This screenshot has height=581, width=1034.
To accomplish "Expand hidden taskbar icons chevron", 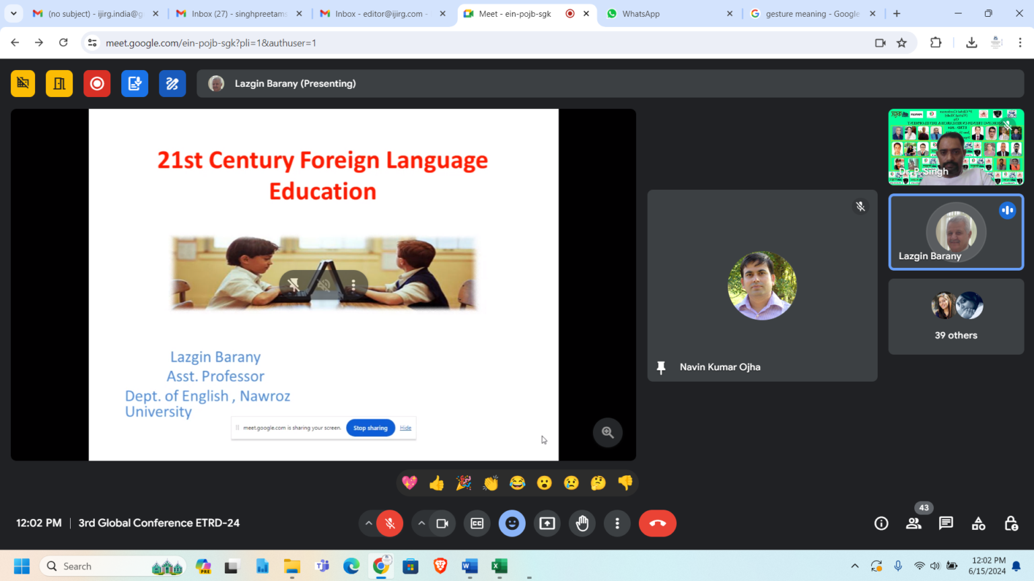I will coord(854,566).
